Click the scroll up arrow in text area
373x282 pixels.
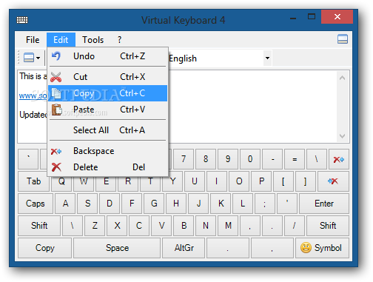[x=342, y=78]
